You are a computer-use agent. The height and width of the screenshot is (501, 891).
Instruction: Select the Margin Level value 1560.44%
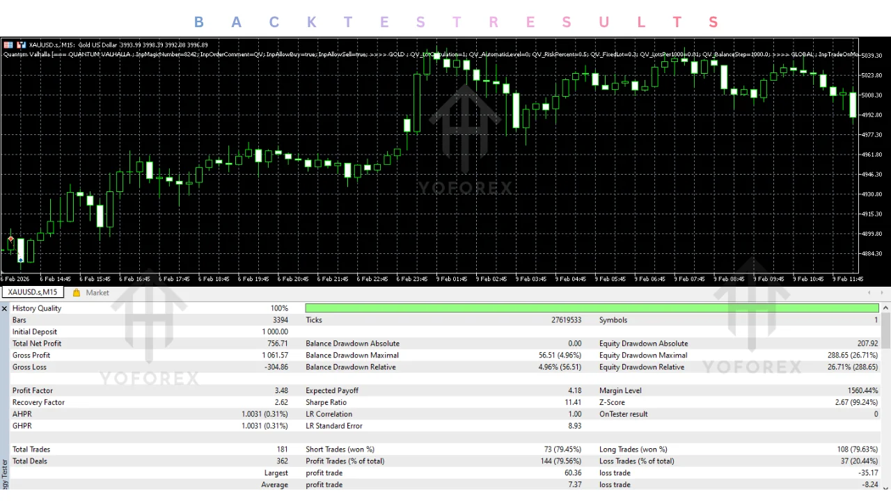[863, 391]
